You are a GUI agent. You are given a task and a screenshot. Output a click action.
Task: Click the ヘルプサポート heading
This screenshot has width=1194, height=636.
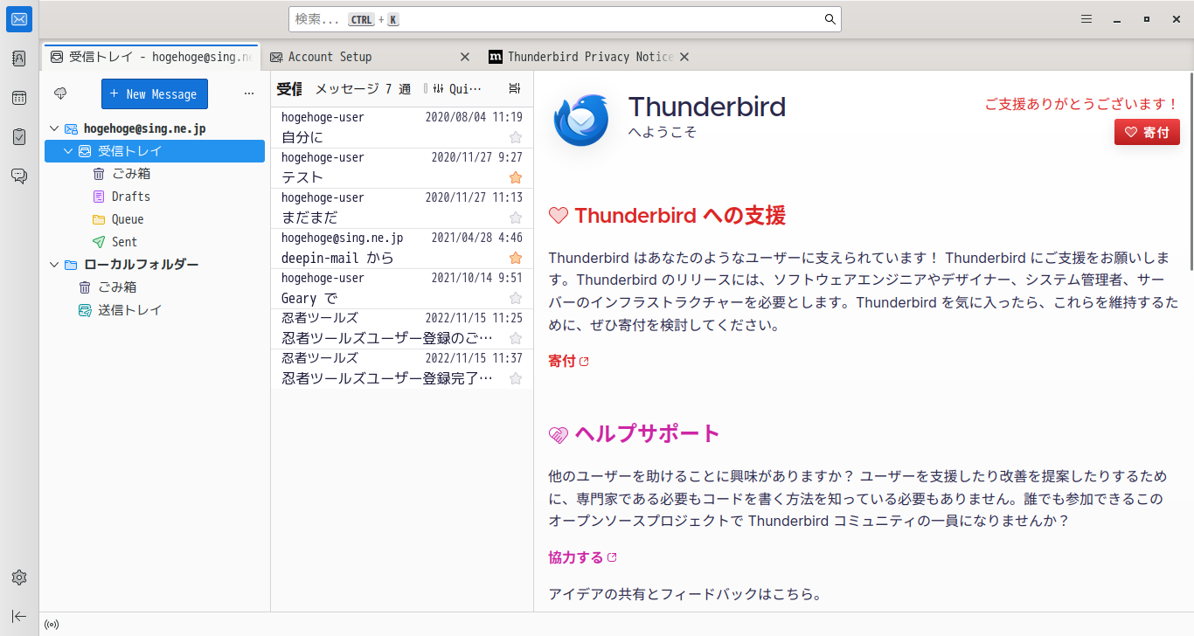(647, 433)
